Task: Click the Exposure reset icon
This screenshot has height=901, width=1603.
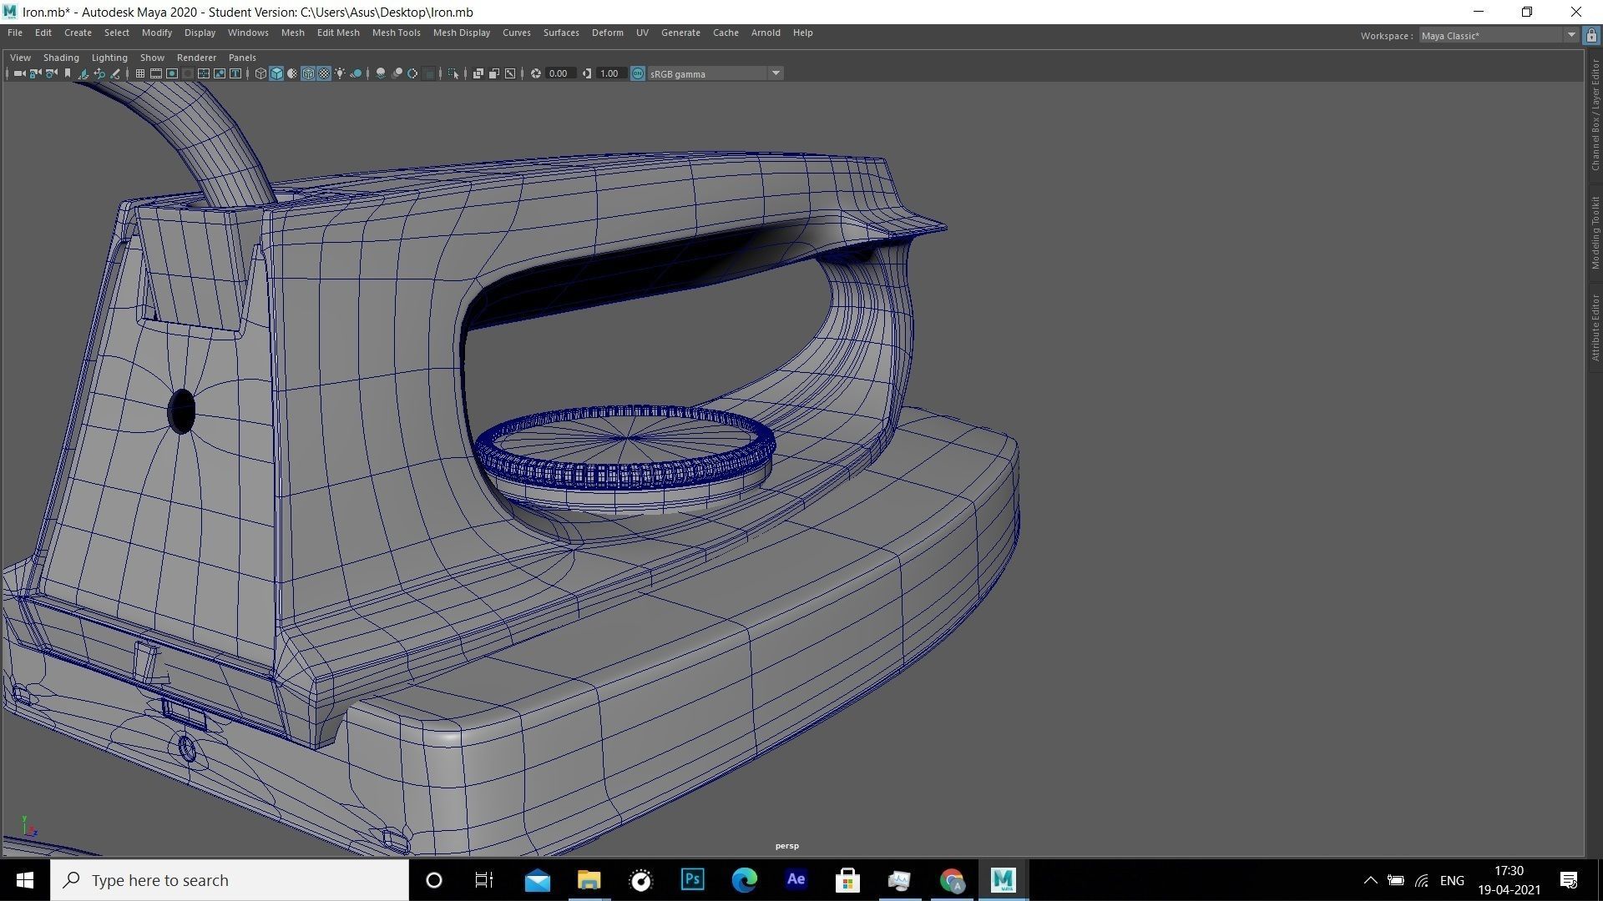Action: pos(535,73)
